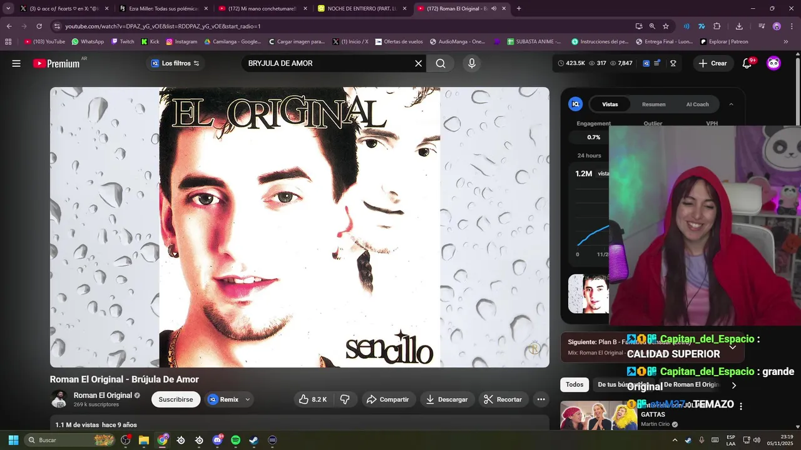801x450 pixels.
Task: Open File Explorer from the taskbar
Action: 144,440
